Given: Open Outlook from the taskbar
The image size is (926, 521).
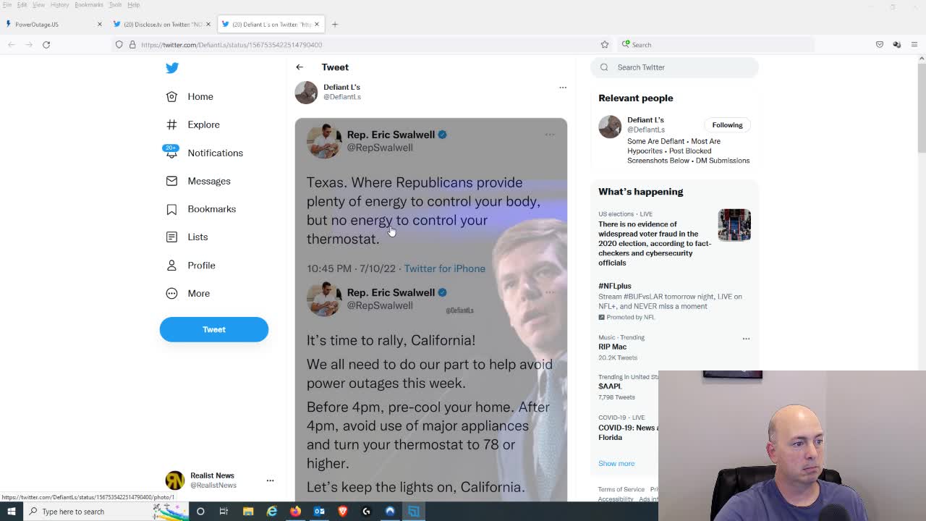Looking at the screenshot, I should [319, 512].
